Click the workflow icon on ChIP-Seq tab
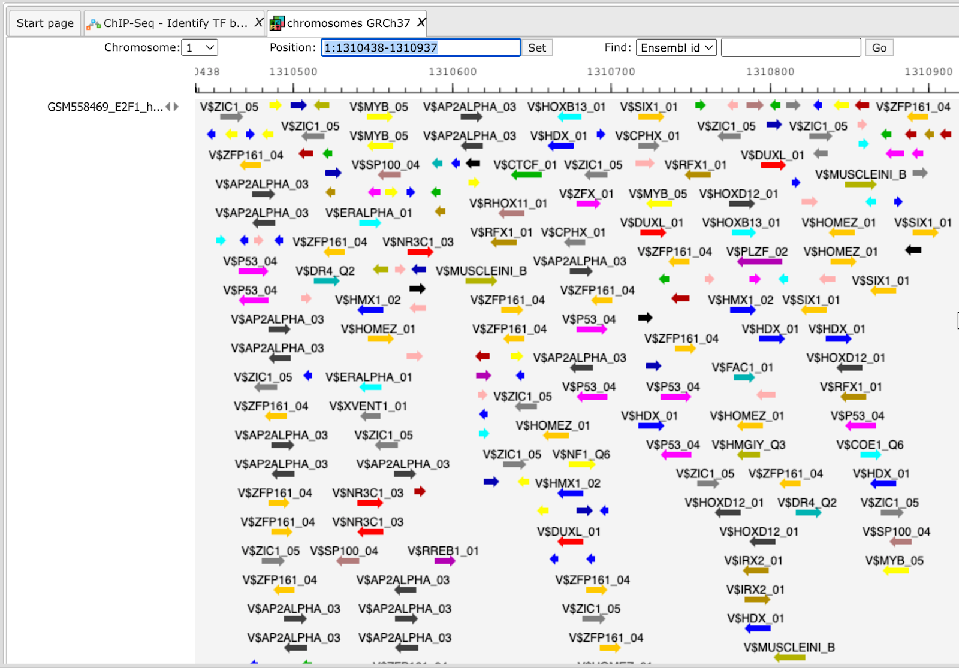The height and width of the screenshot is (668, 959). (x=94, y=24)
